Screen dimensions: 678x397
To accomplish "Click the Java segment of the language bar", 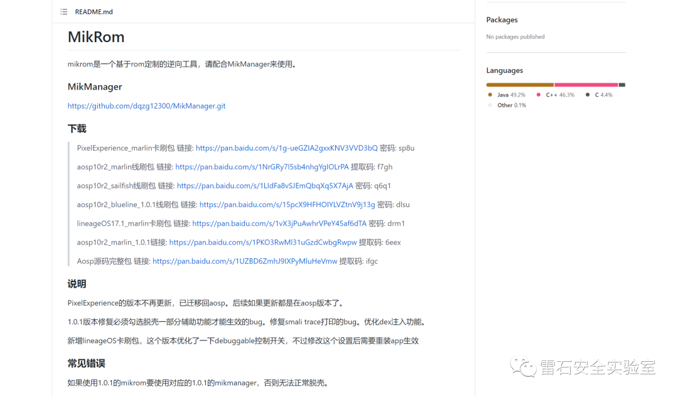I will [x=520, y=85].
